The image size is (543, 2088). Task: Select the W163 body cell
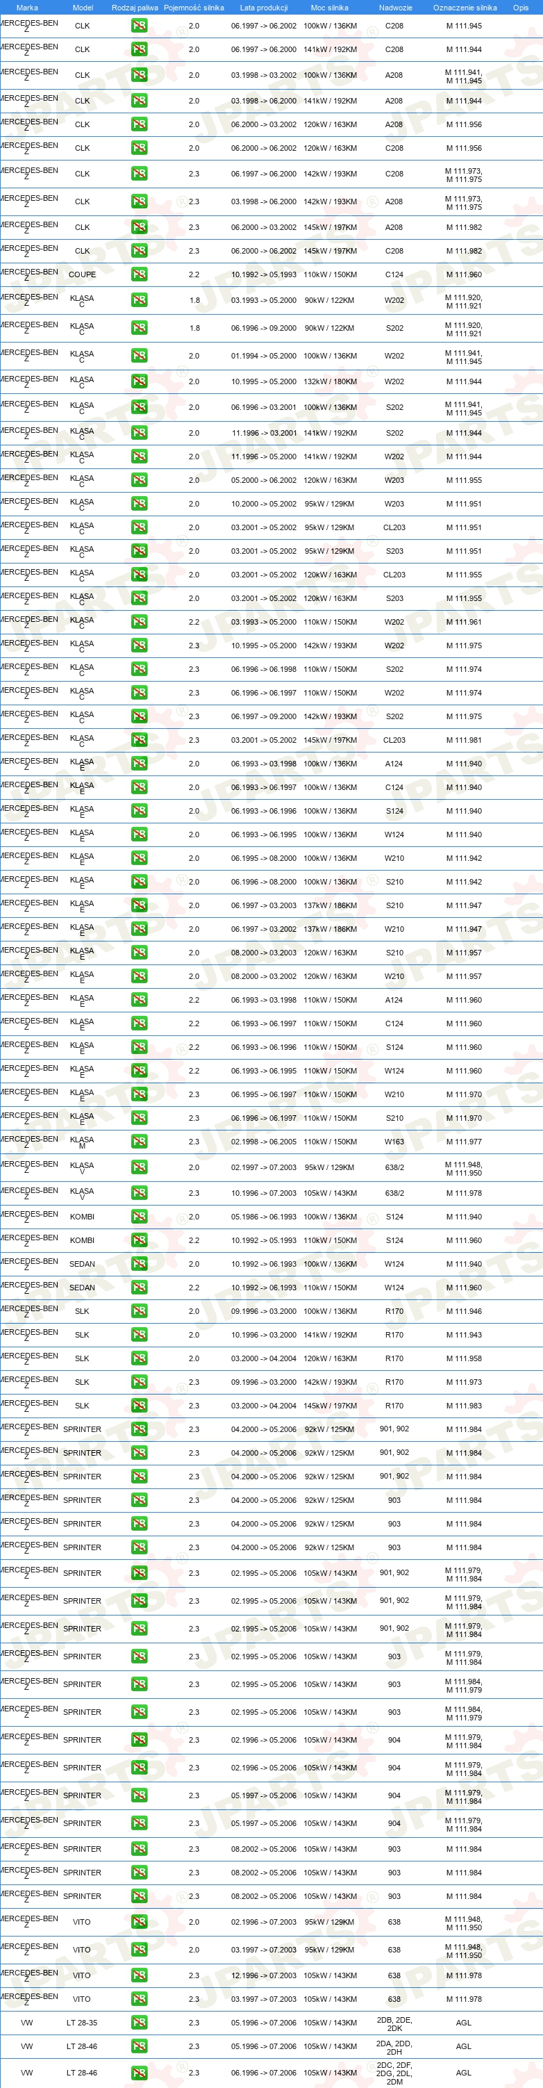point(394,1141)
